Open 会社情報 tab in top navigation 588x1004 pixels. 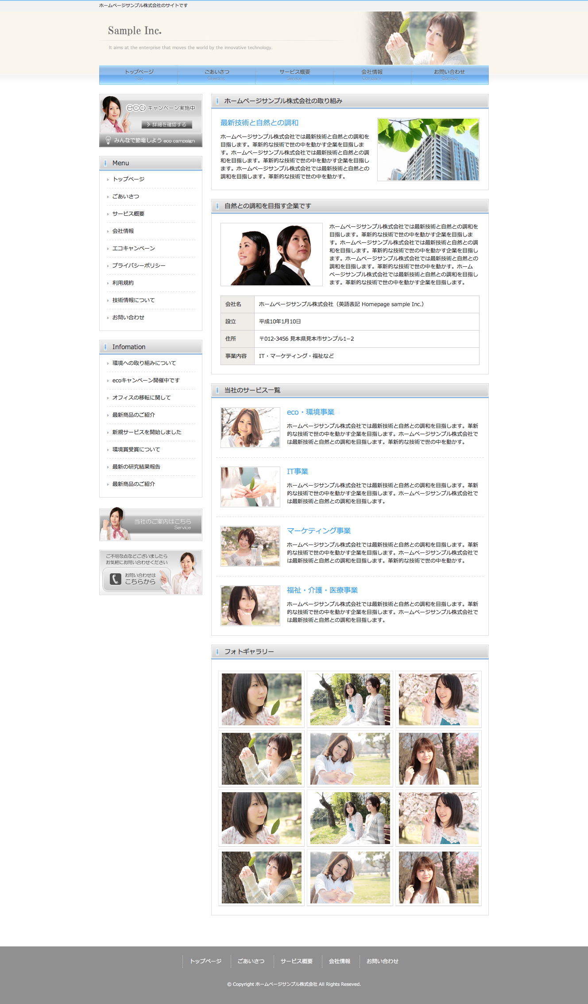pyautogui.click(x=372, y=74)
